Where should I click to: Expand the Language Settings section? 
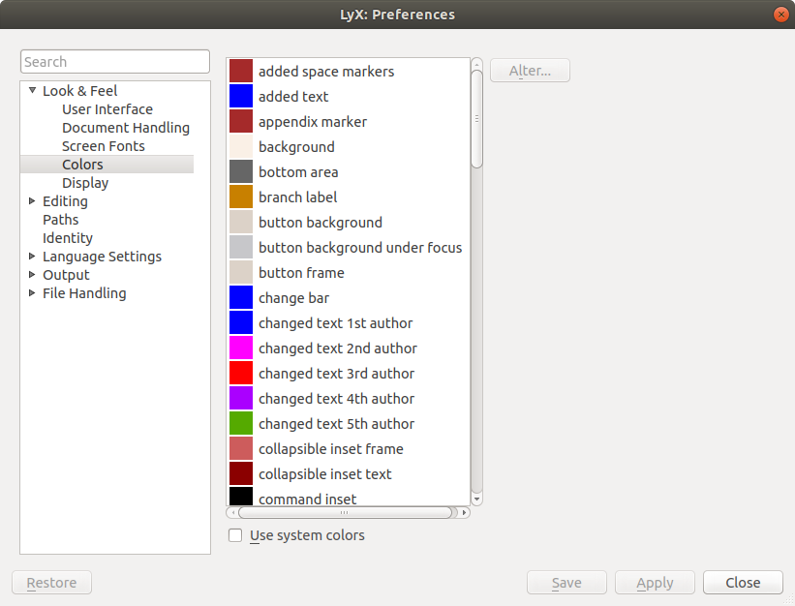tap(32, 257)
